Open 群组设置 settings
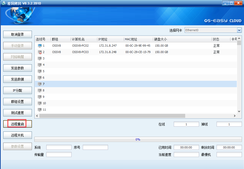The image size is (244, 169). coord(17,102)
